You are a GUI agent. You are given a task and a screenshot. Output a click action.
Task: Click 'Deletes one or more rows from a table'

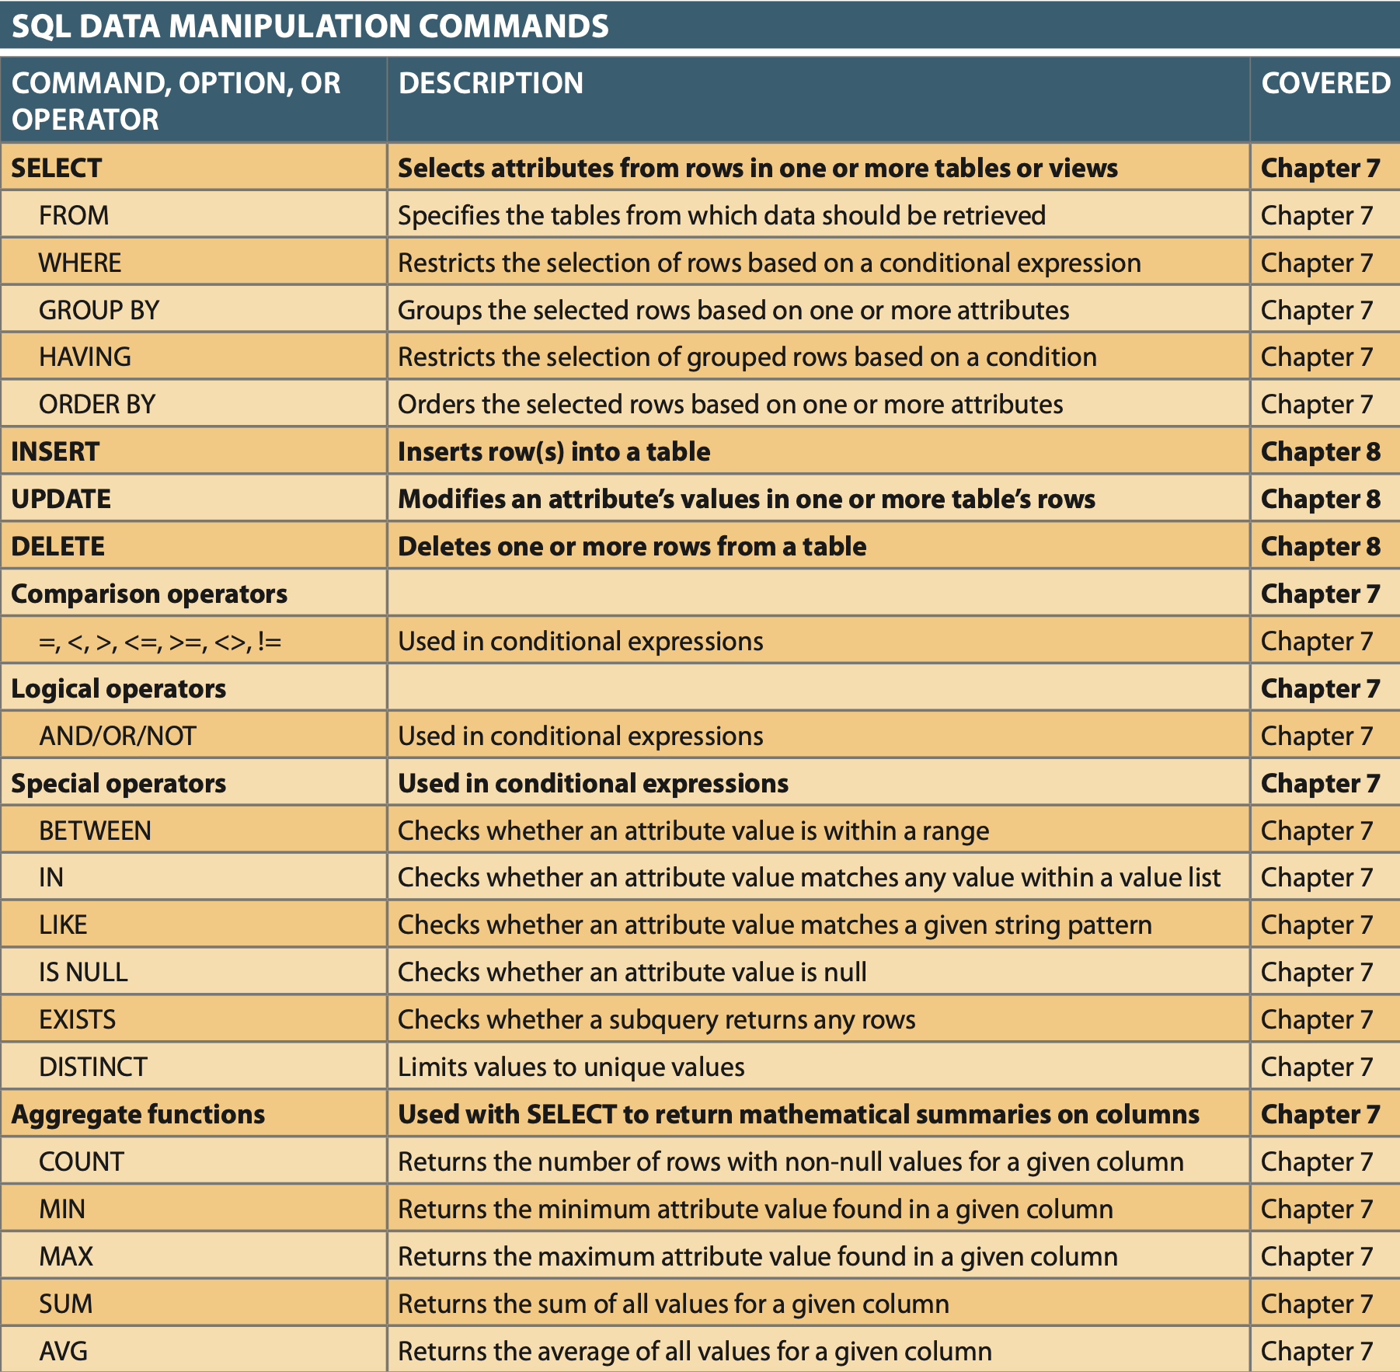click(x=632, y=546)
